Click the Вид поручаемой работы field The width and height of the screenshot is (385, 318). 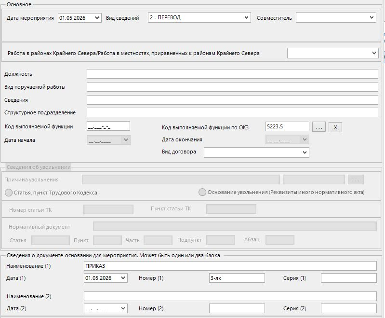coord(232,87)
